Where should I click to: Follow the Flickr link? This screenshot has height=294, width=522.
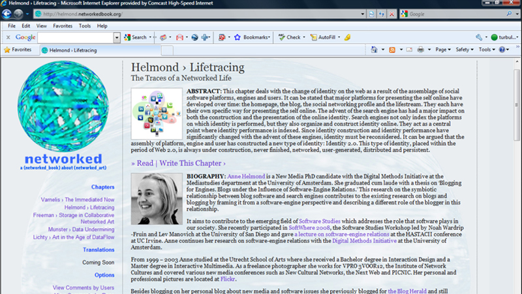(228, 279)
